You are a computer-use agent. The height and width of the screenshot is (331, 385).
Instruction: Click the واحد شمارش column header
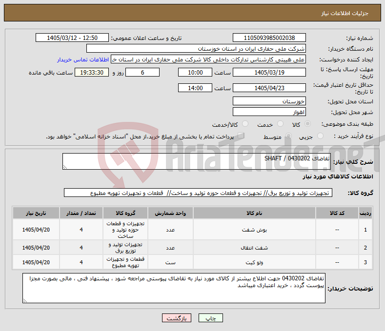coord(170,213)
